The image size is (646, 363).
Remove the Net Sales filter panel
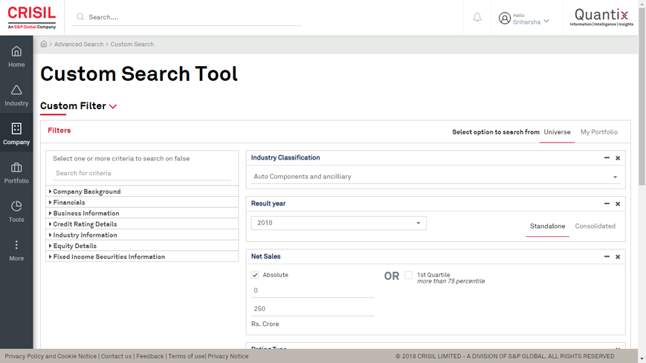tap(618, 257)
